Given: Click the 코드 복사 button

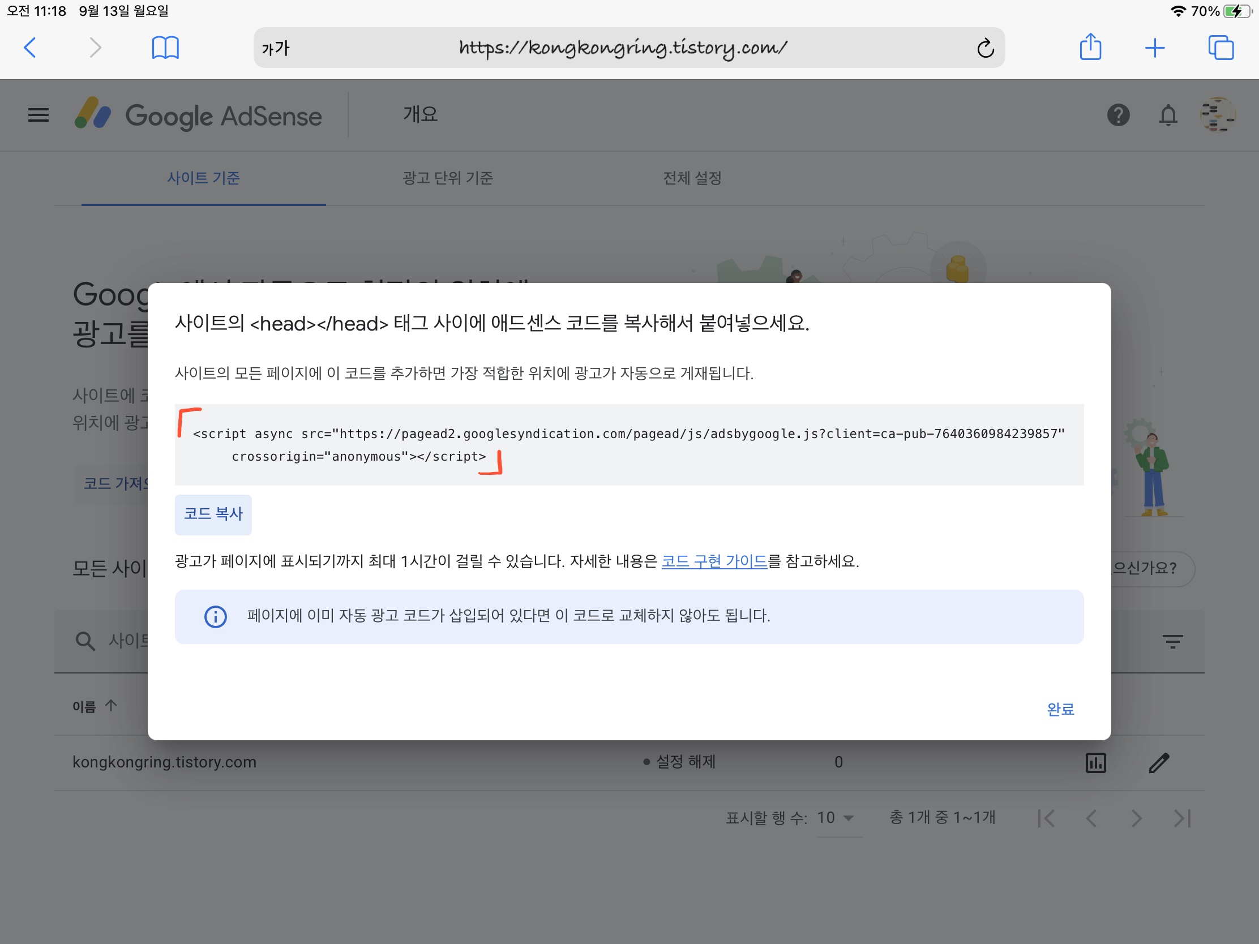Looking at the screenshot, I should [213, 514].
